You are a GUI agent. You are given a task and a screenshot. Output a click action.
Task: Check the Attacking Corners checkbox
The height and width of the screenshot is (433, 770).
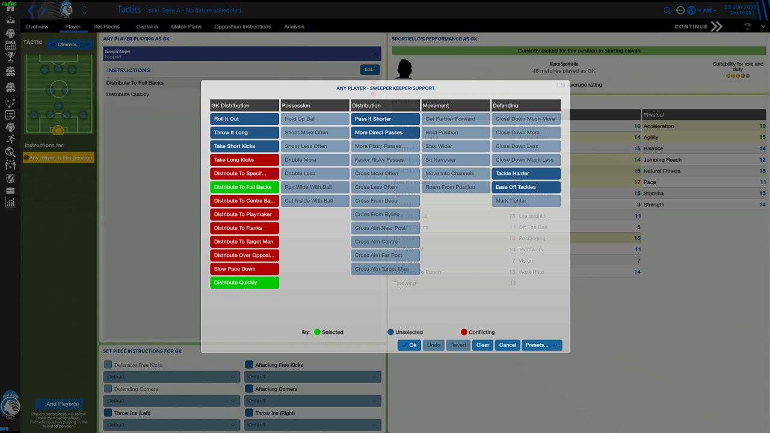[x=249, y=388]
